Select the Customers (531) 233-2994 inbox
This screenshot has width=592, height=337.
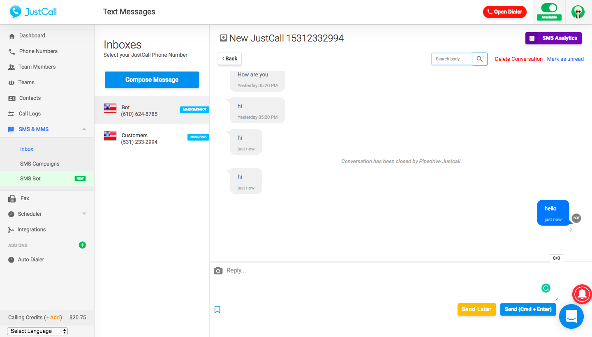tap(152, 138)
